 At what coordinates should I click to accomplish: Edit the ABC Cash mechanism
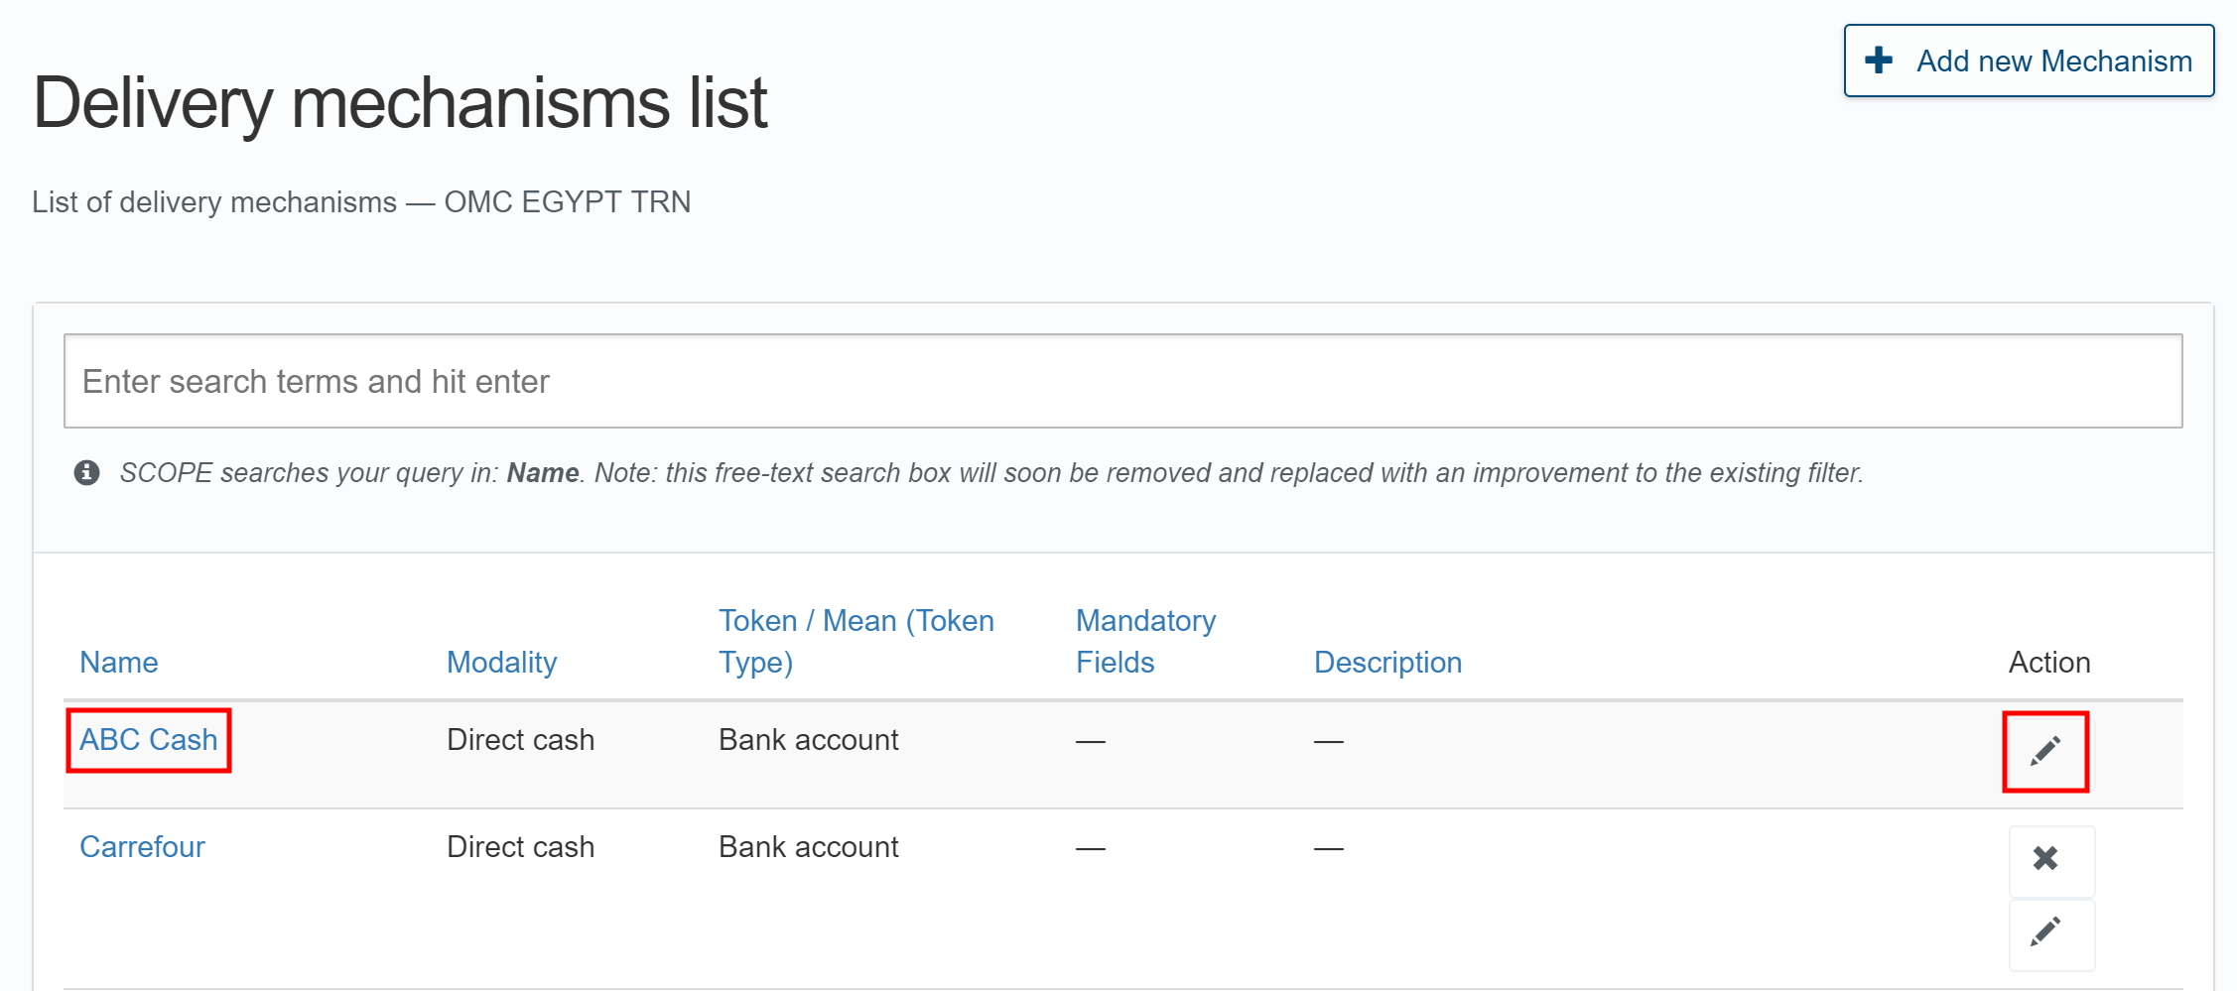2044,751
